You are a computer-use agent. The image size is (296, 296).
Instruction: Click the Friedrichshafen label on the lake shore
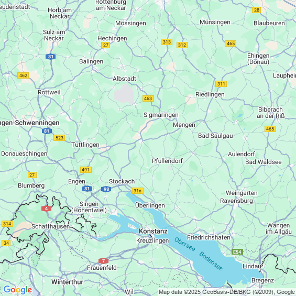[x=209, y=237]
